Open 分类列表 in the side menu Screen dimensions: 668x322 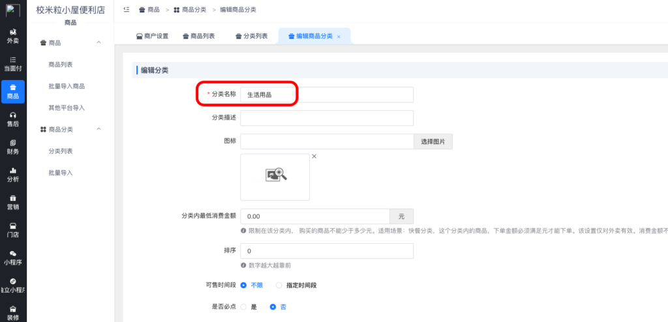click(x=61, y=151)
